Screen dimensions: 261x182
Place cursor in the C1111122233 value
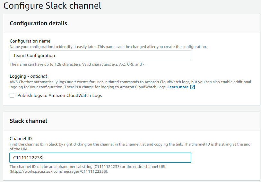tap(27, 158)
